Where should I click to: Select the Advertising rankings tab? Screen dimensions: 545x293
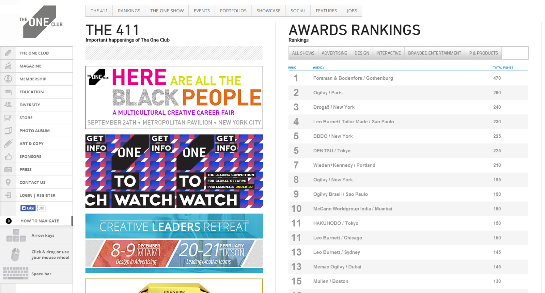334,53
